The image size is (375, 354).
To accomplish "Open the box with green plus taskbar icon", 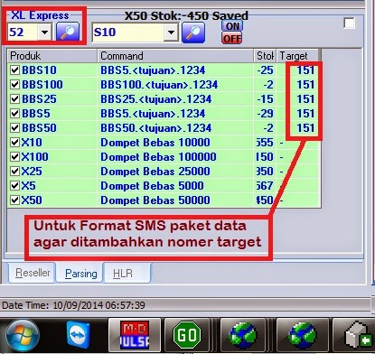I will click(x=358, y=335).
